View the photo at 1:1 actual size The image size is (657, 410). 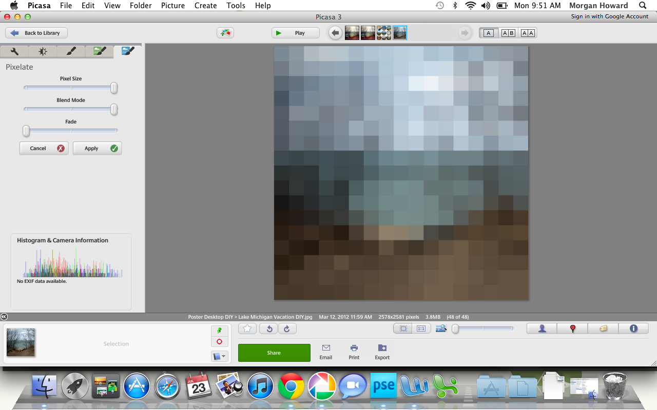421,328
